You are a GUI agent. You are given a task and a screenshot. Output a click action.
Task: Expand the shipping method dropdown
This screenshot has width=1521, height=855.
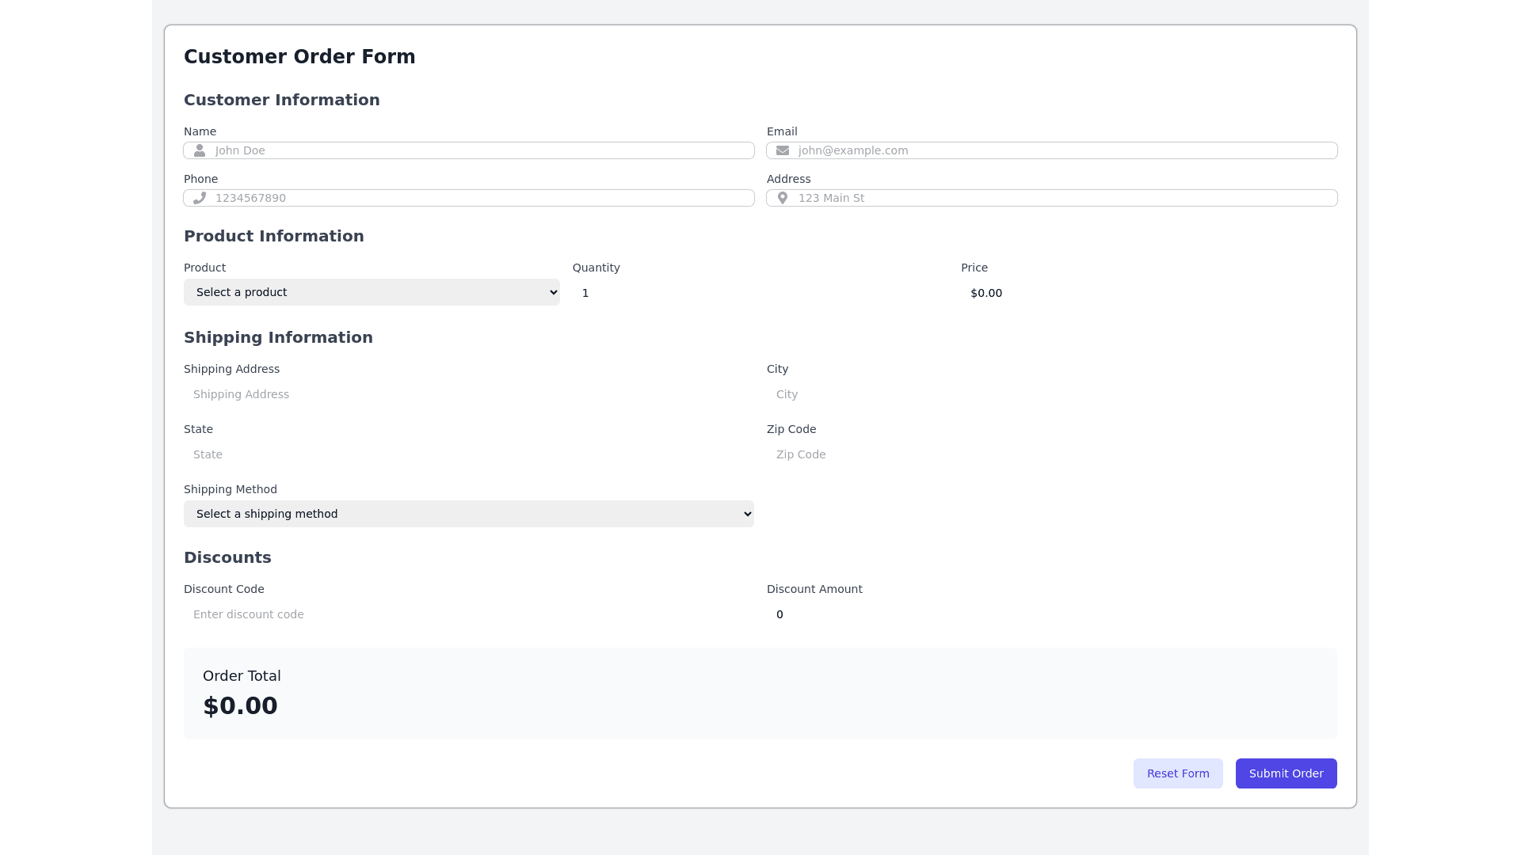click(468, 514)
